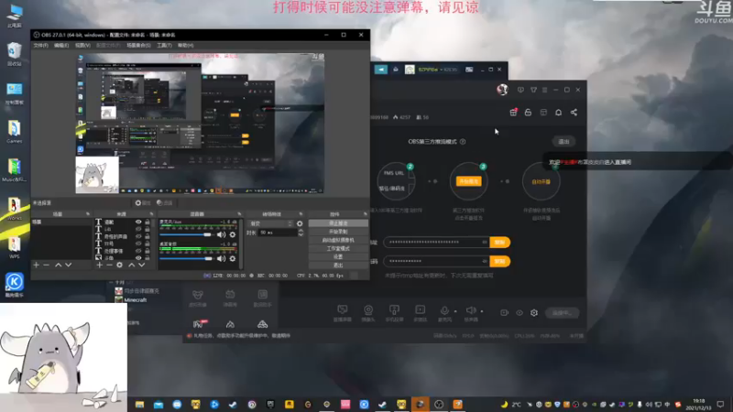Open OBS 场景集合(S) menu
This screenshot has height=412, width=733.
click(139, 45)
